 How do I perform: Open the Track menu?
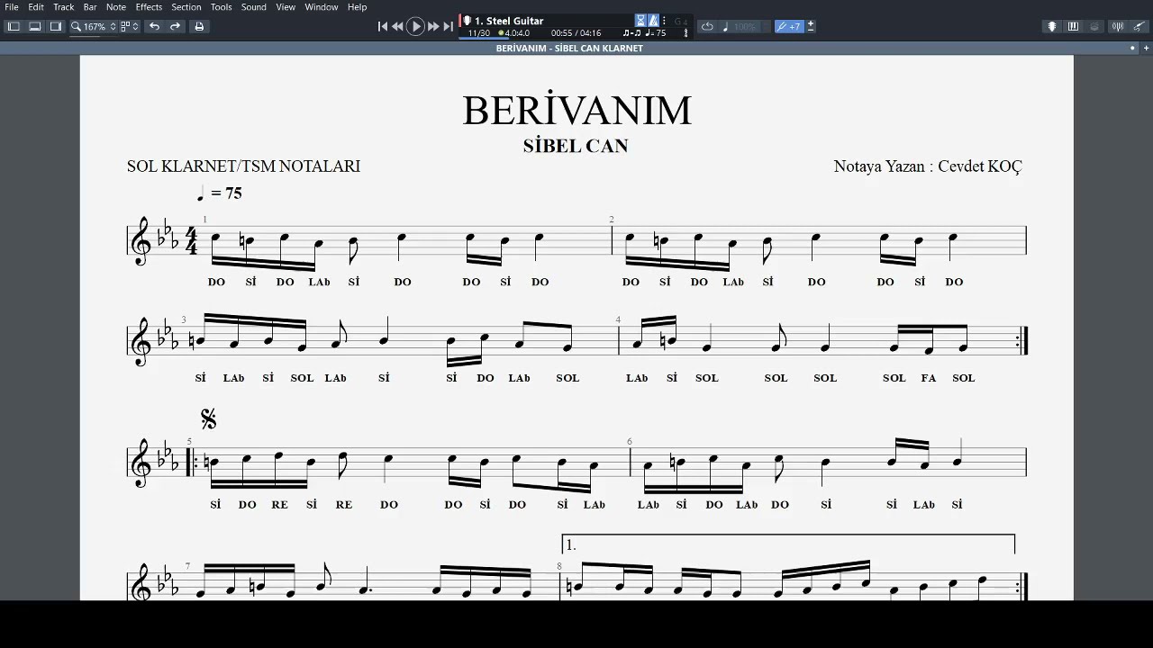point(63,7)
